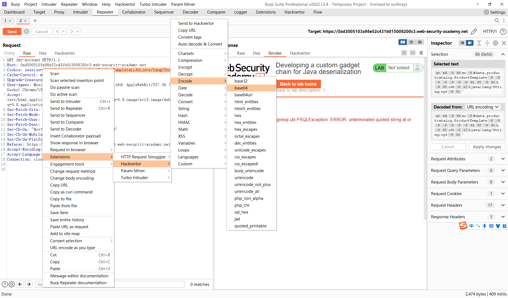Open next-request history dropdown arrow

tap(78, 31)
